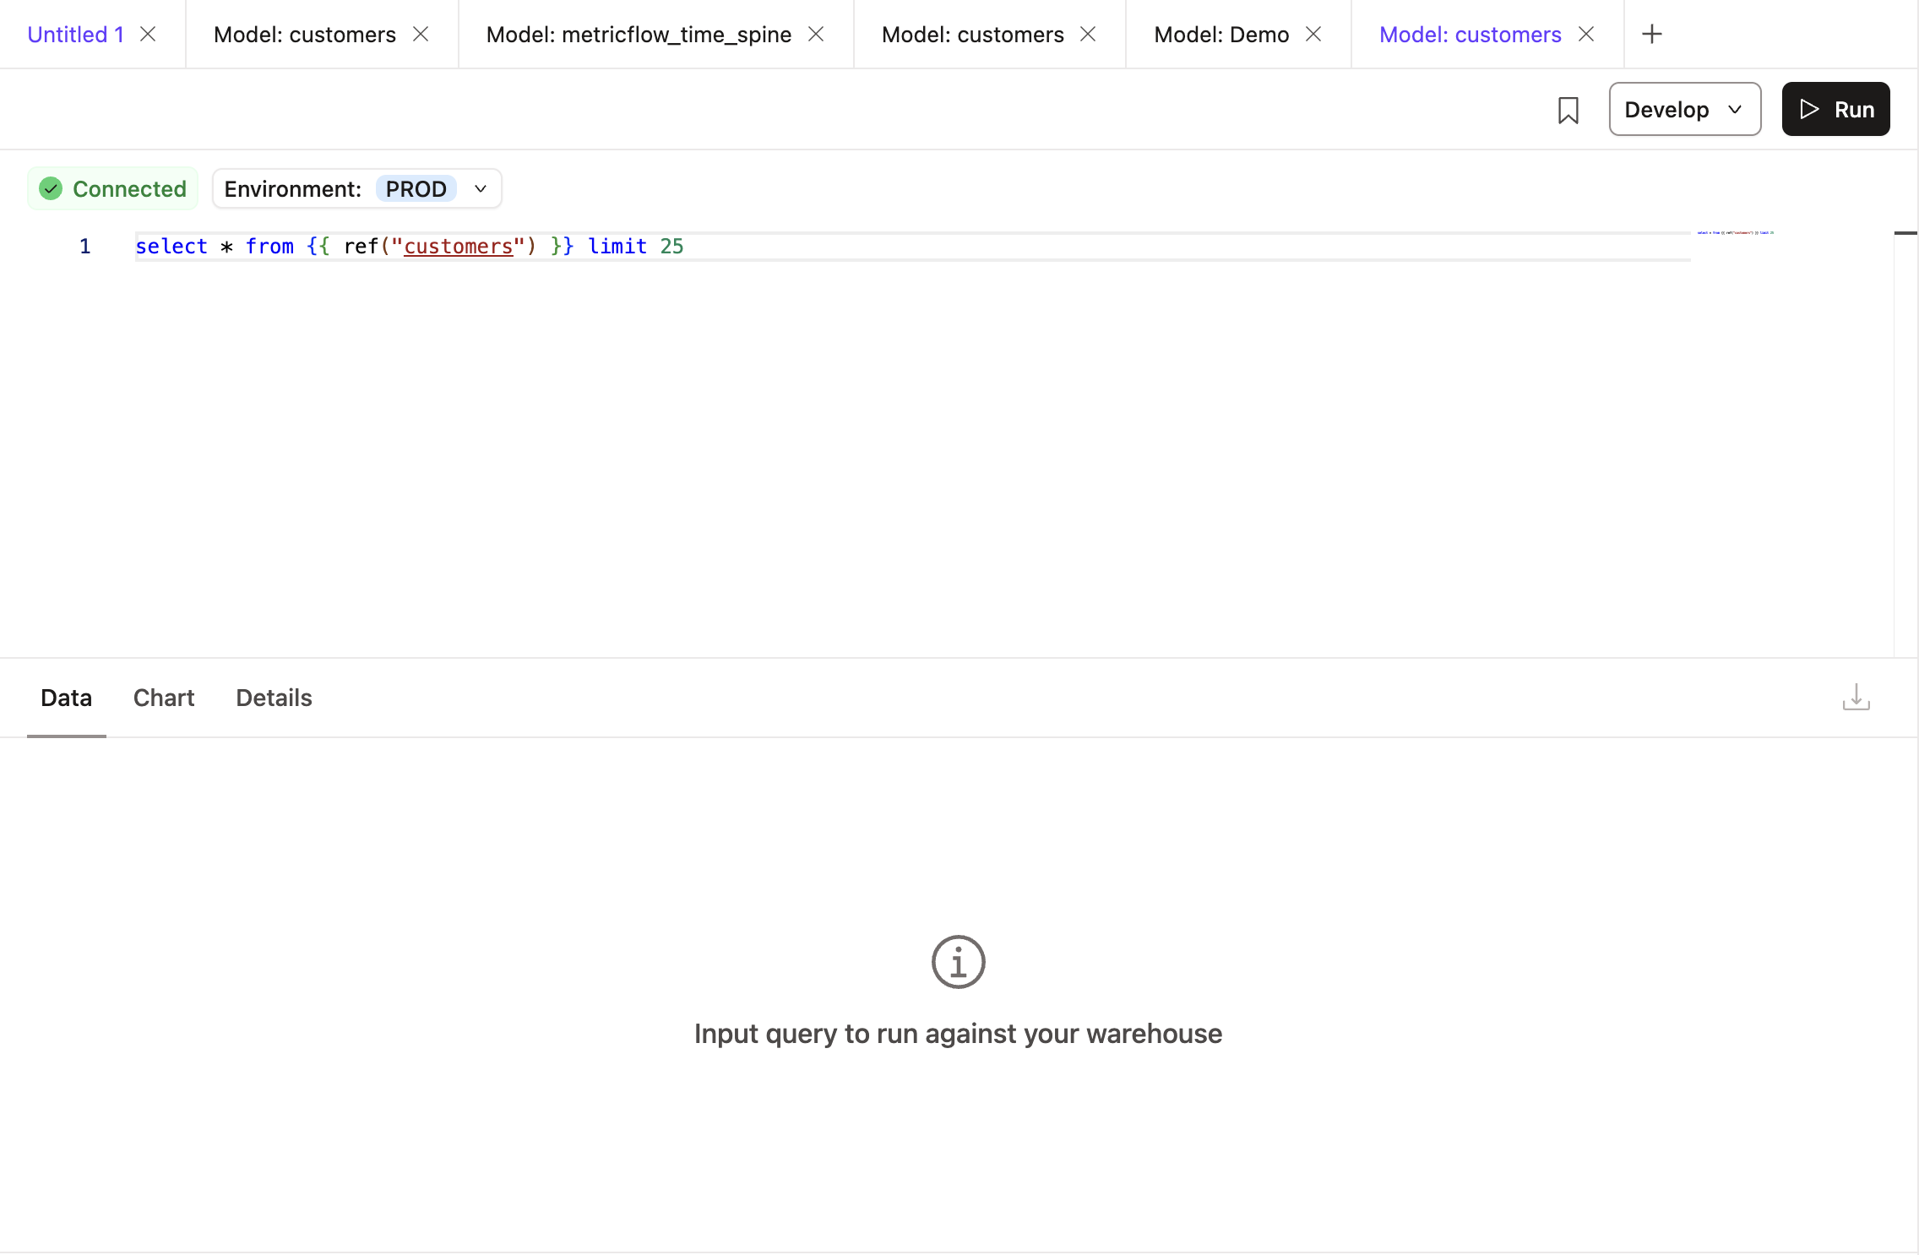The height and width of the screenshot is (1255, 1919).
Task: Click the info icon above the warehouse message
Action: (x=958, y=961)
